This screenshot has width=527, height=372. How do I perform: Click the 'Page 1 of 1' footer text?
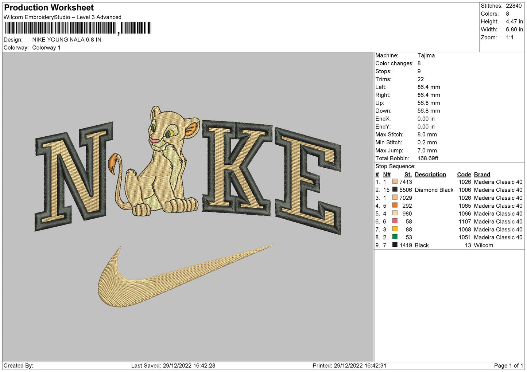click(x=508, y=365)
